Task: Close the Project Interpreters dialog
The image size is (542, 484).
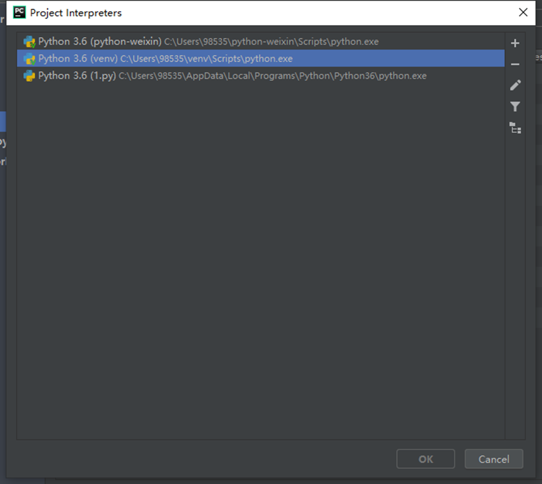Action: point(523,13)
